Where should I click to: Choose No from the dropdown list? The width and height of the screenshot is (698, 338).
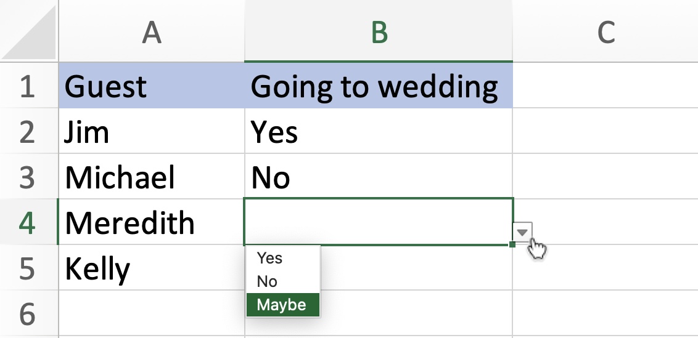[x=283, y=281]
